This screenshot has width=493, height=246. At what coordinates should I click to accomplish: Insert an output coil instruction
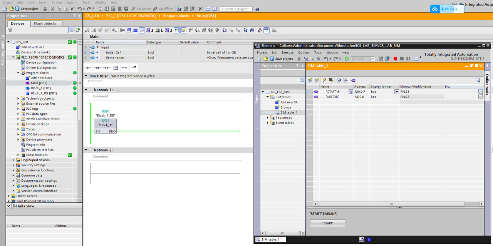pos(106,68)
